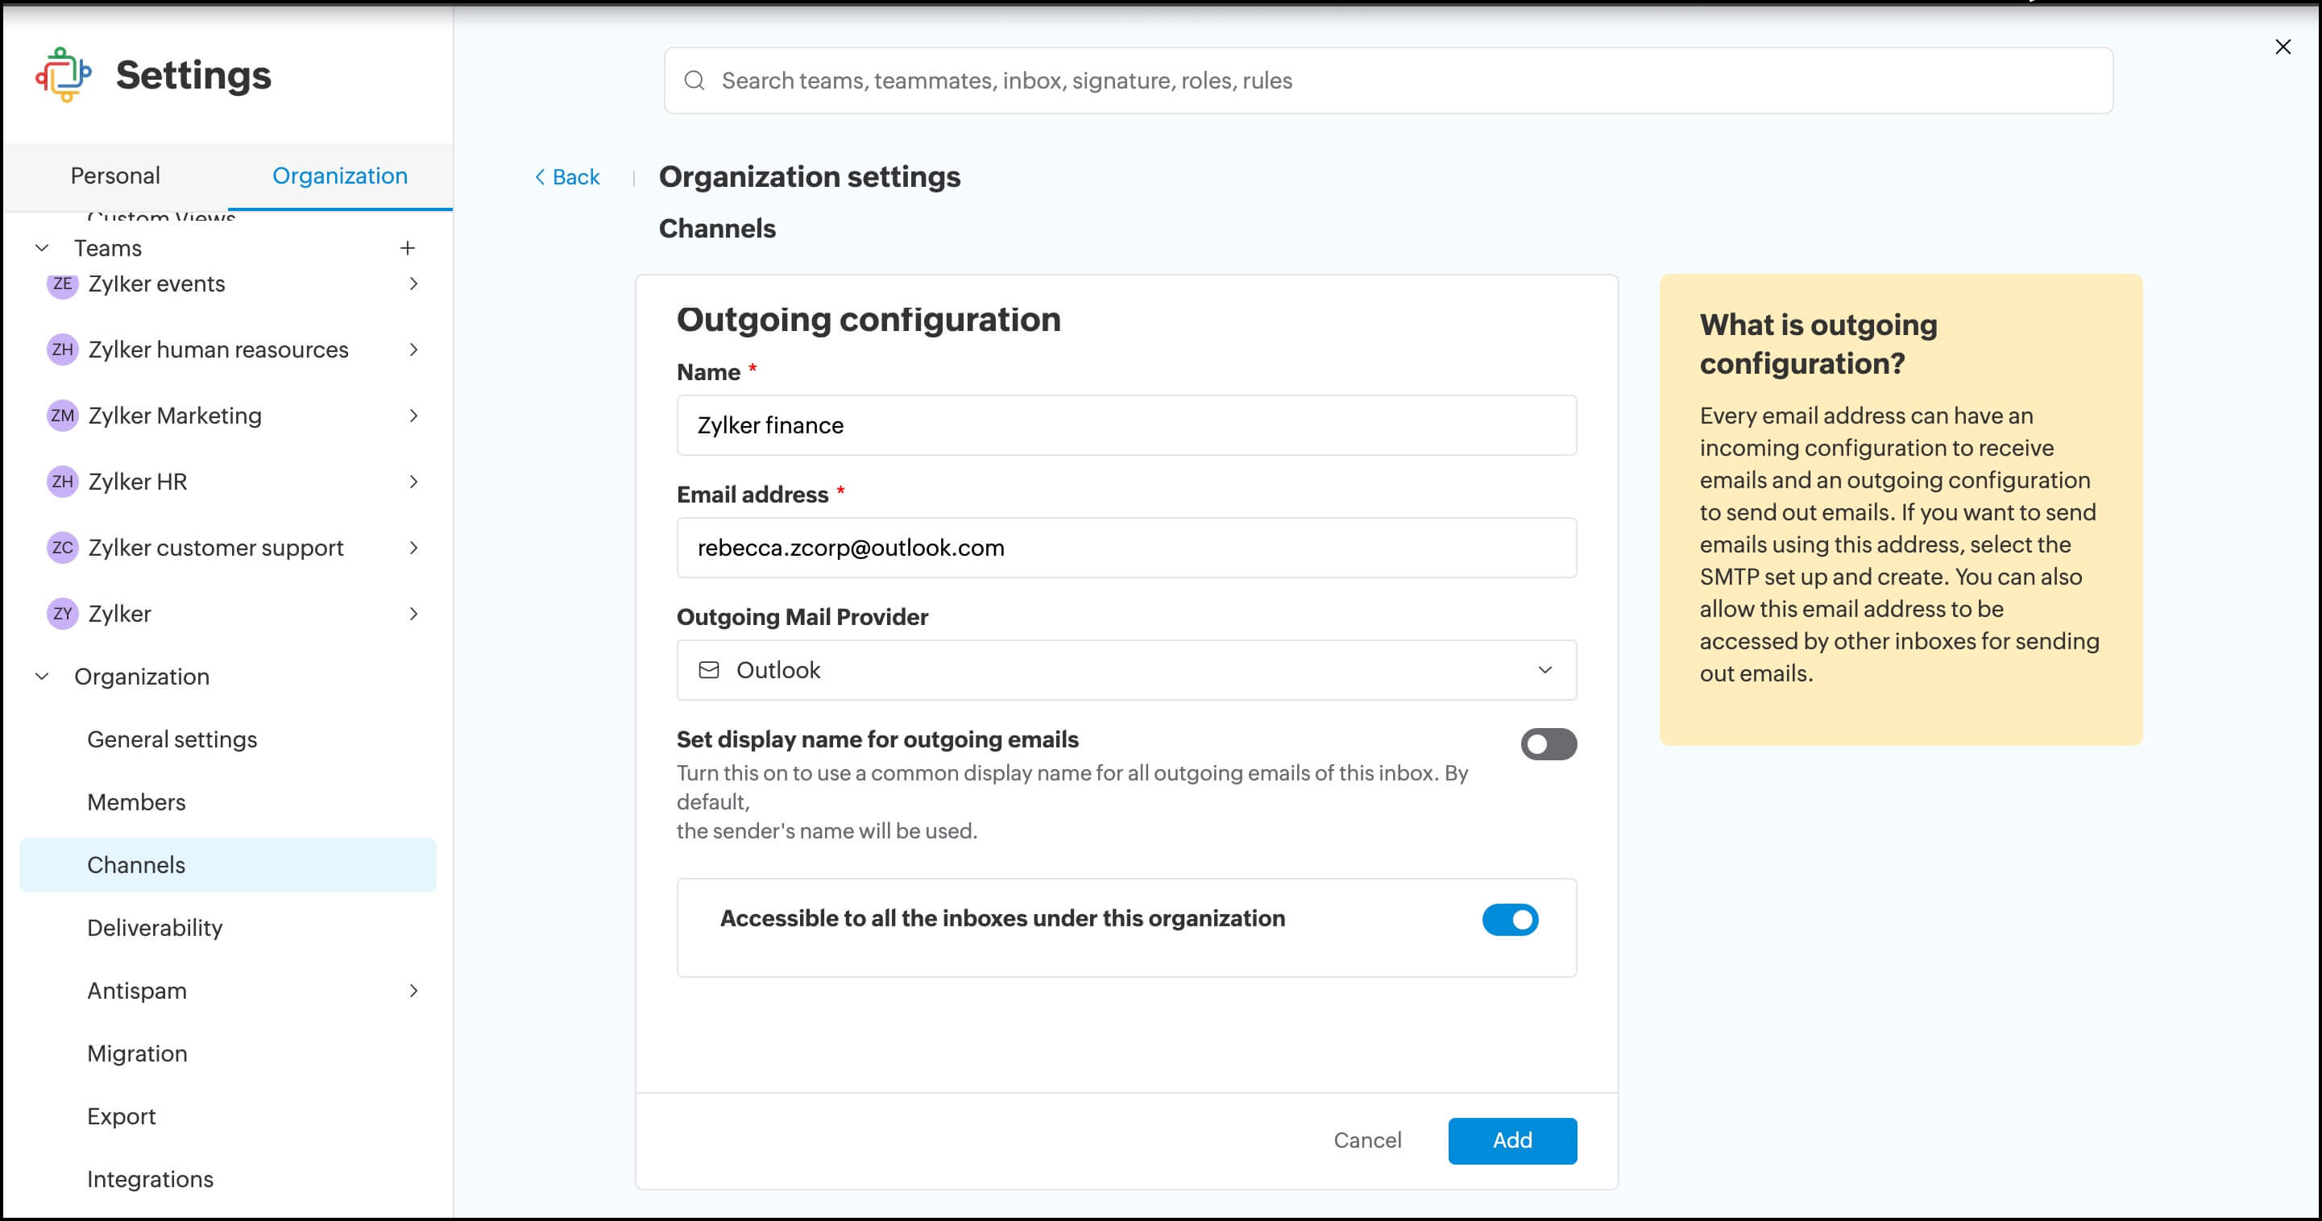Switch to the Personal tab
The image size is (2322, 1221).
tap(115, 175)
